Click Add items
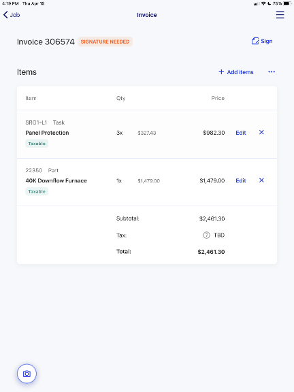The image size is (294, 392). pyautogui.click(x=236, y=72)
